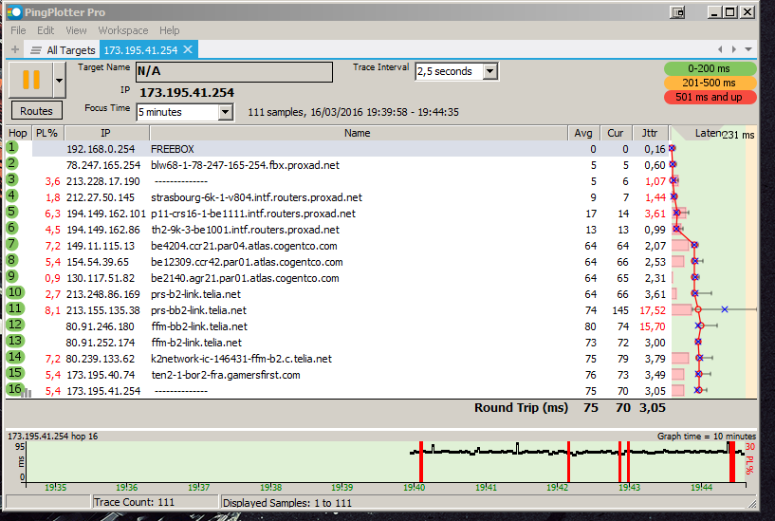The height and width of the screenshot is (521, 775).
Task: Click jitter value 17,52
Action: (x=653, y=310)
